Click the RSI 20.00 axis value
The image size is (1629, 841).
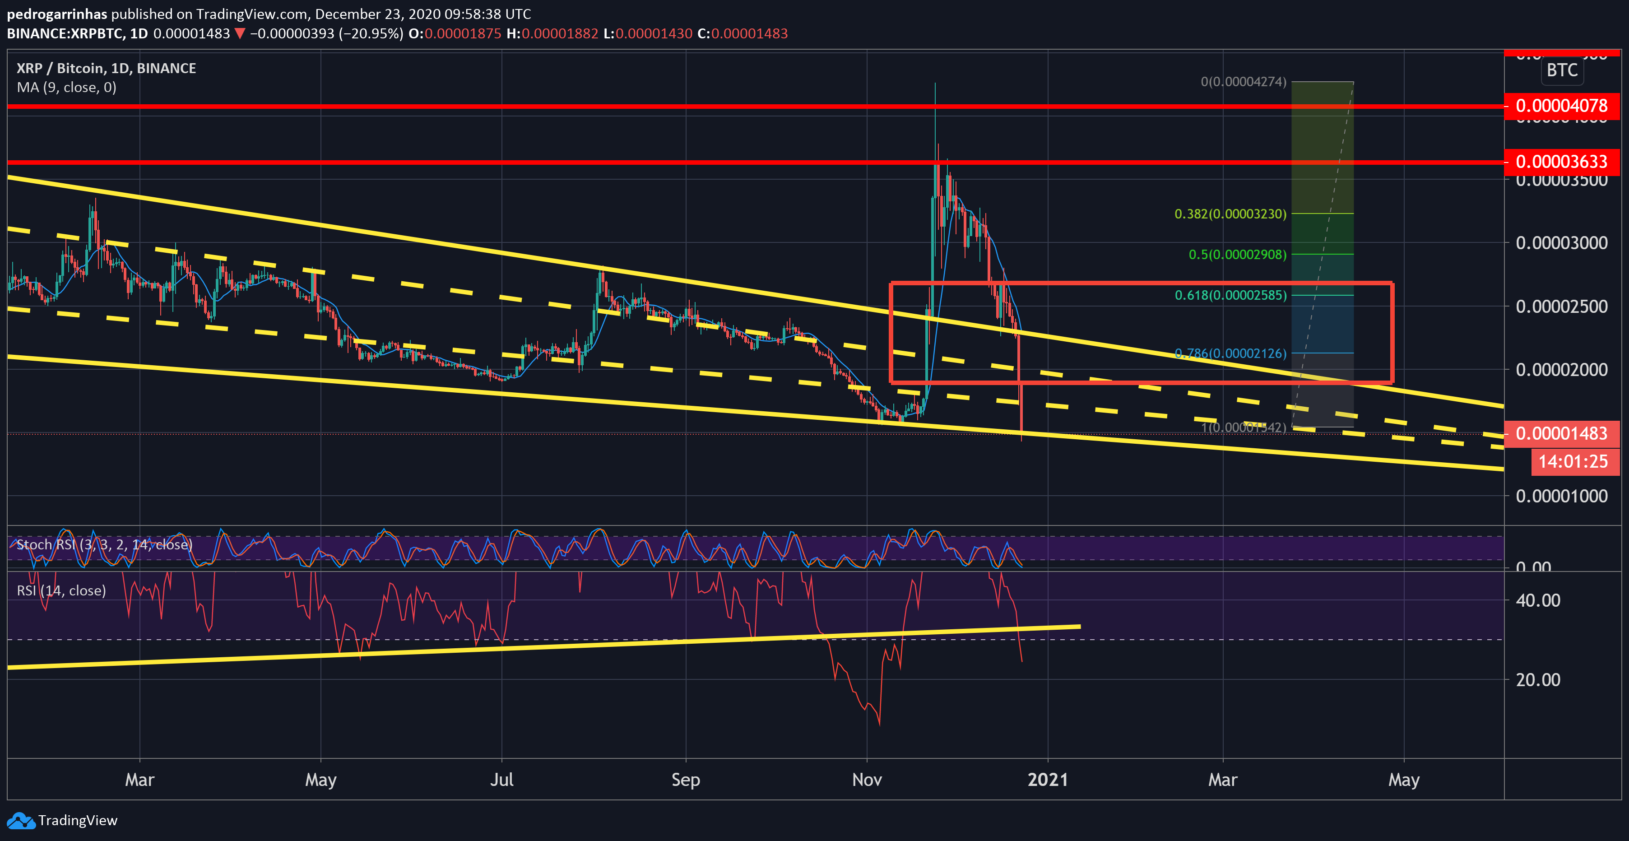(x=1538, y=680)
